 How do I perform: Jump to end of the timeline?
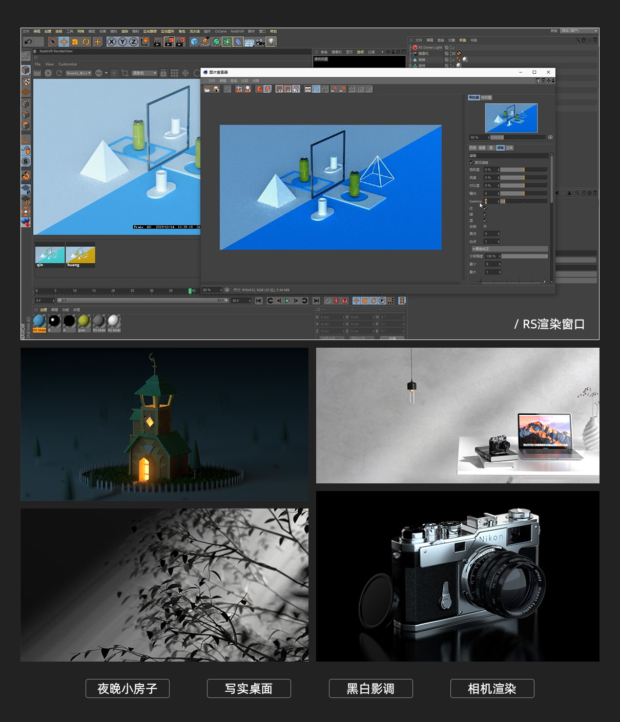pos(316,301)
